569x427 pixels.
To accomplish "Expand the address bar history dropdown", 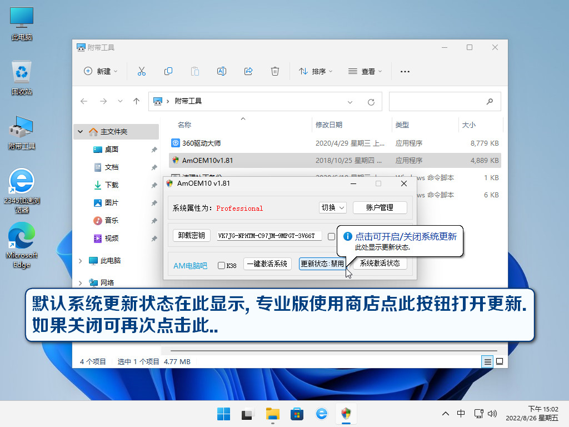I will point(350,102).
